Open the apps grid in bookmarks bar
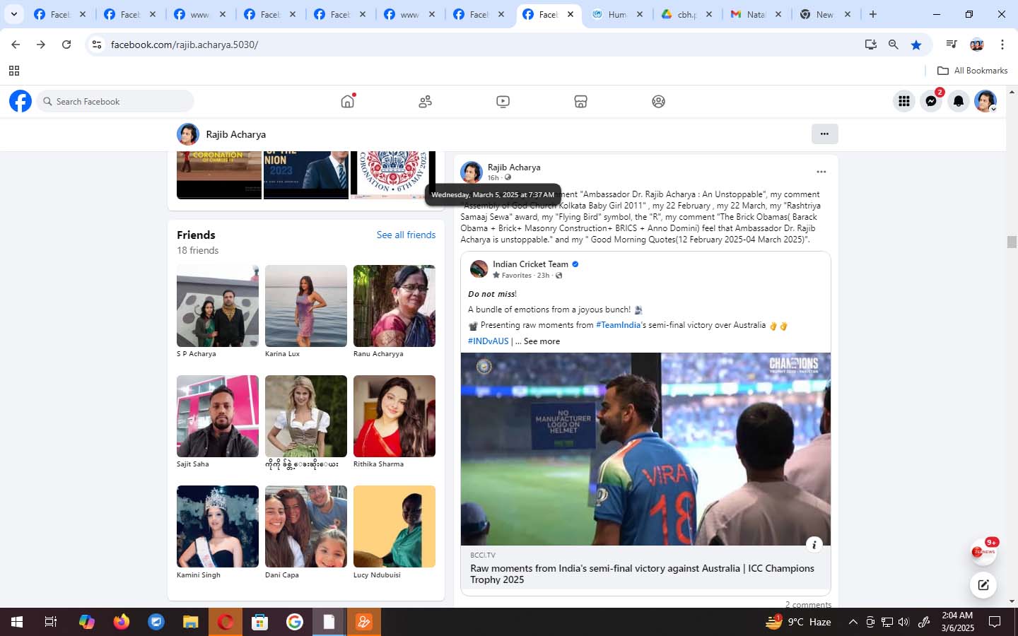 (x=14, y=71)
